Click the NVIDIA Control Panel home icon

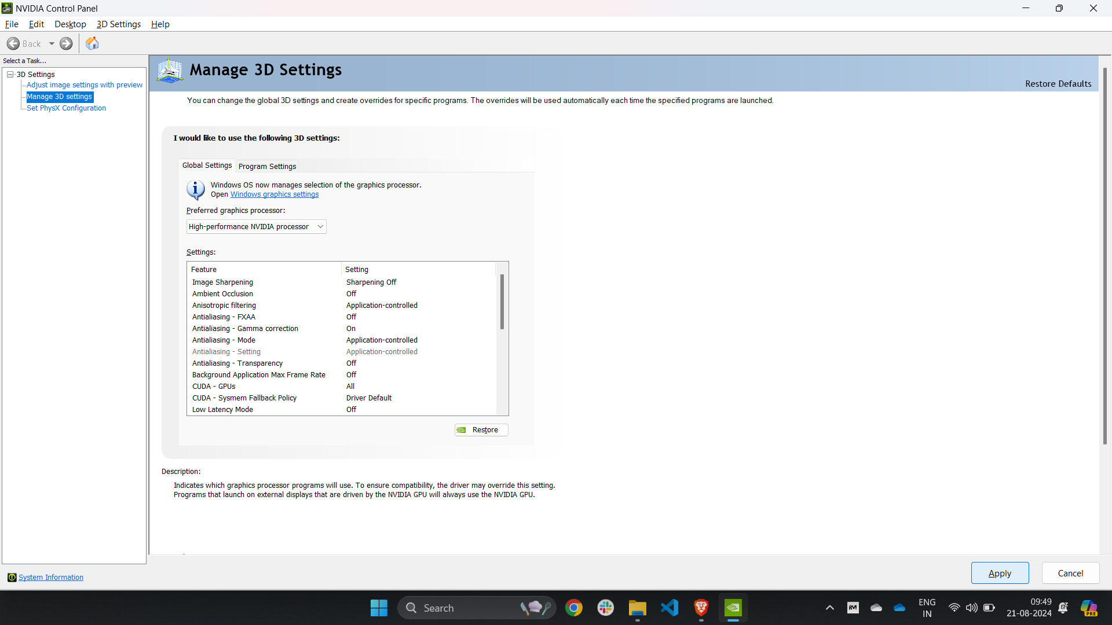point(93,43)
